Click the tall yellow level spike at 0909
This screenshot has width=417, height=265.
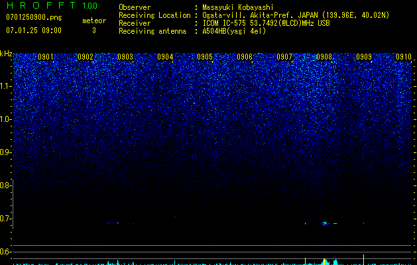pos(363,260)
